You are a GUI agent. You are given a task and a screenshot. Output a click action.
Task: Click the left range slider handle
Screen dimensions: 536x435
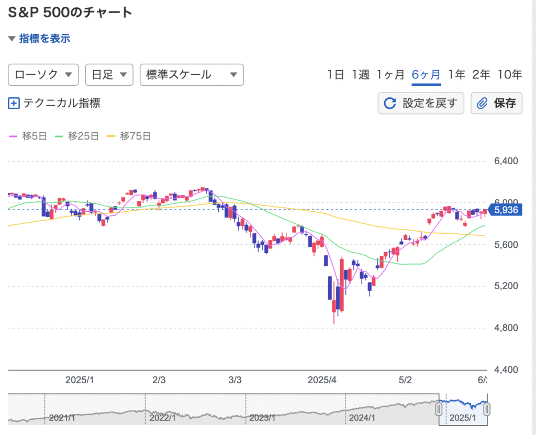click(x=439, y=409)
